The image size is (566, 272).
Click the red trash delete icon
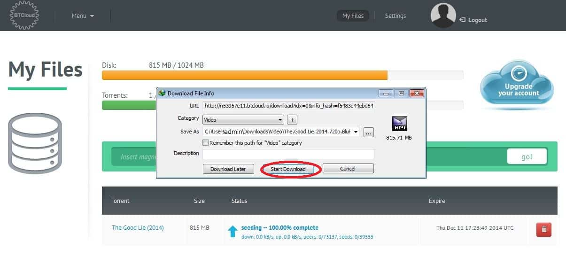tap(543, 229)
